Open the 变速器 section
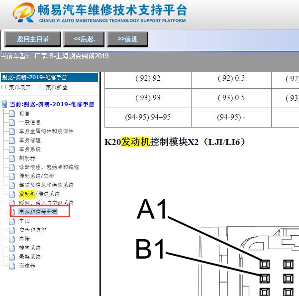 (27, 266)
